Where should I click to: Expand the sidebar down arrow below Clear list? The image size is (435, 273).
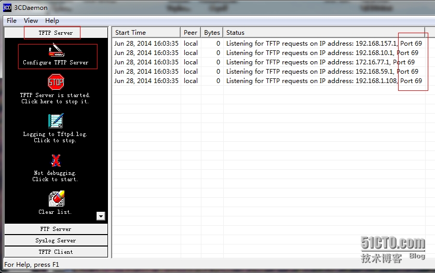101,216
